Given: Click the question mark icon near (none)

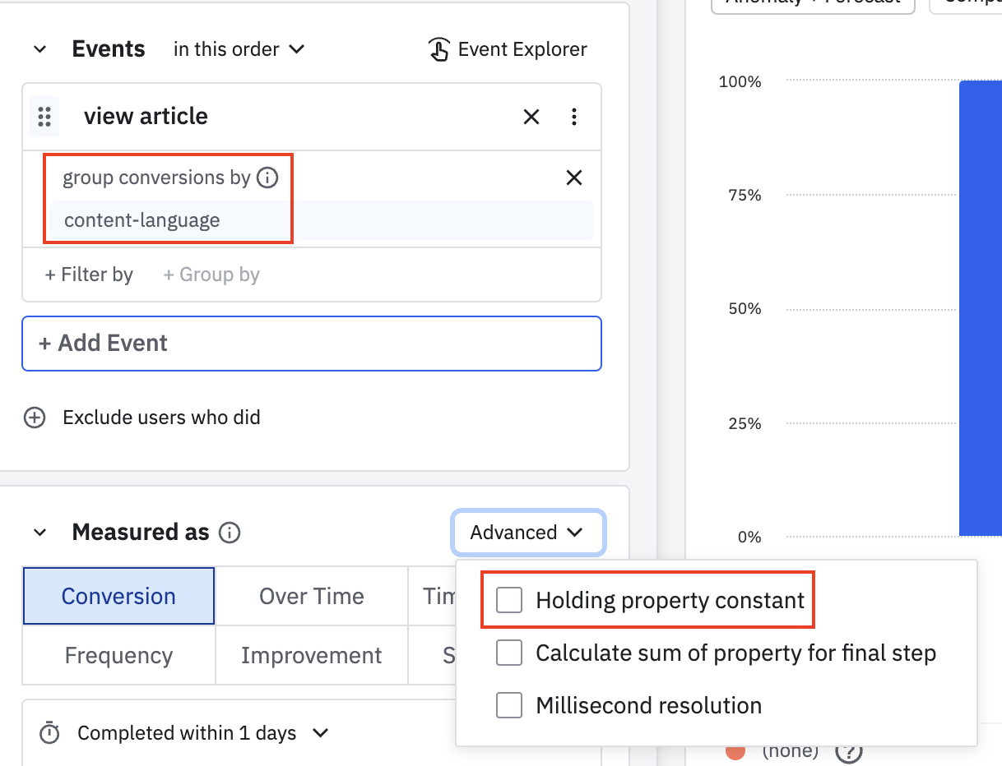Looking at the screenshot, I should 848,750.
